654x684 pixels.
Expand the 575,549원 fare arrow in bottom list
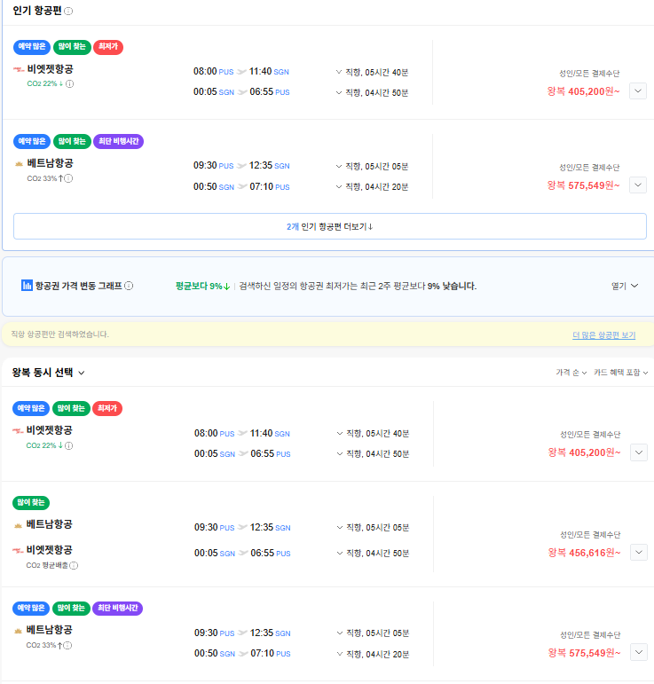(x=638, y=652)
